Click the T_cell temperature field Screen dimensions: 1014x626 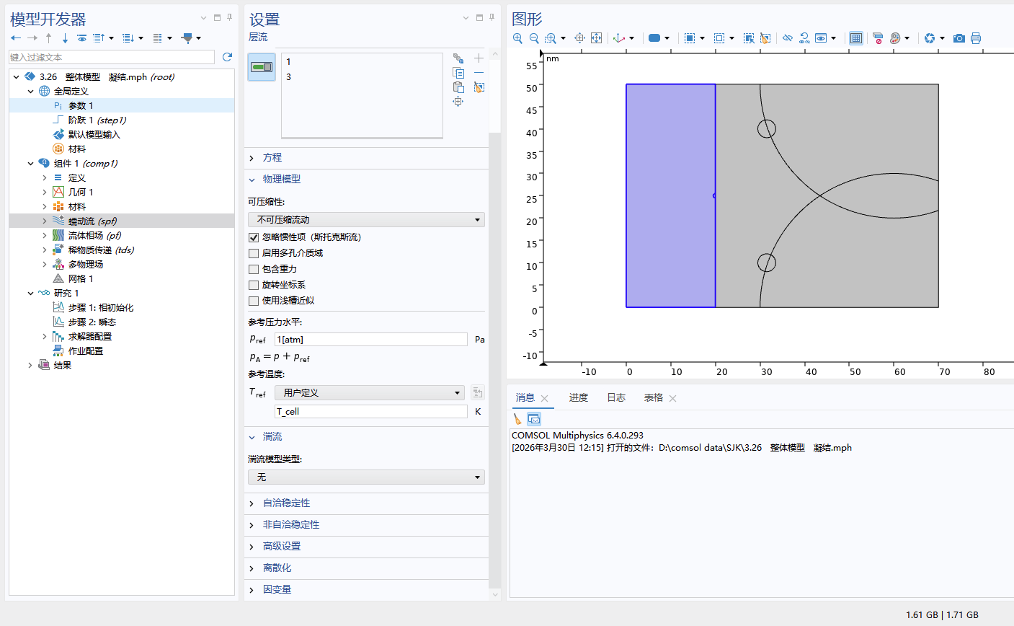[371, 411]
